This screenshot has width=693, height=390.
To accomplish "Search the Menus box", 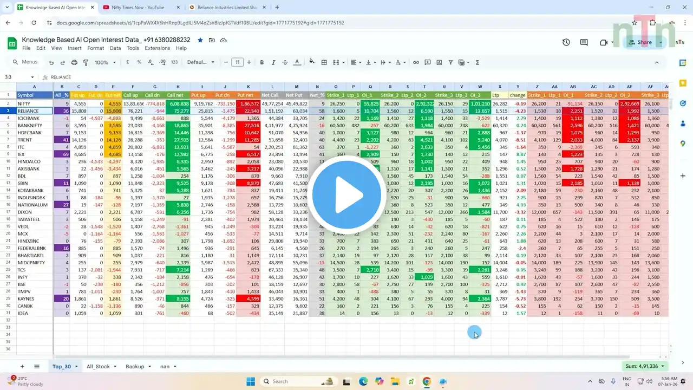I will (25, 62).
